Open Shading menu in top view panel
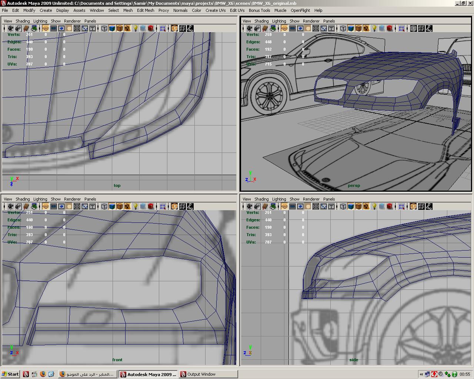This screenshot has height=379, width=474. (23, 21)
